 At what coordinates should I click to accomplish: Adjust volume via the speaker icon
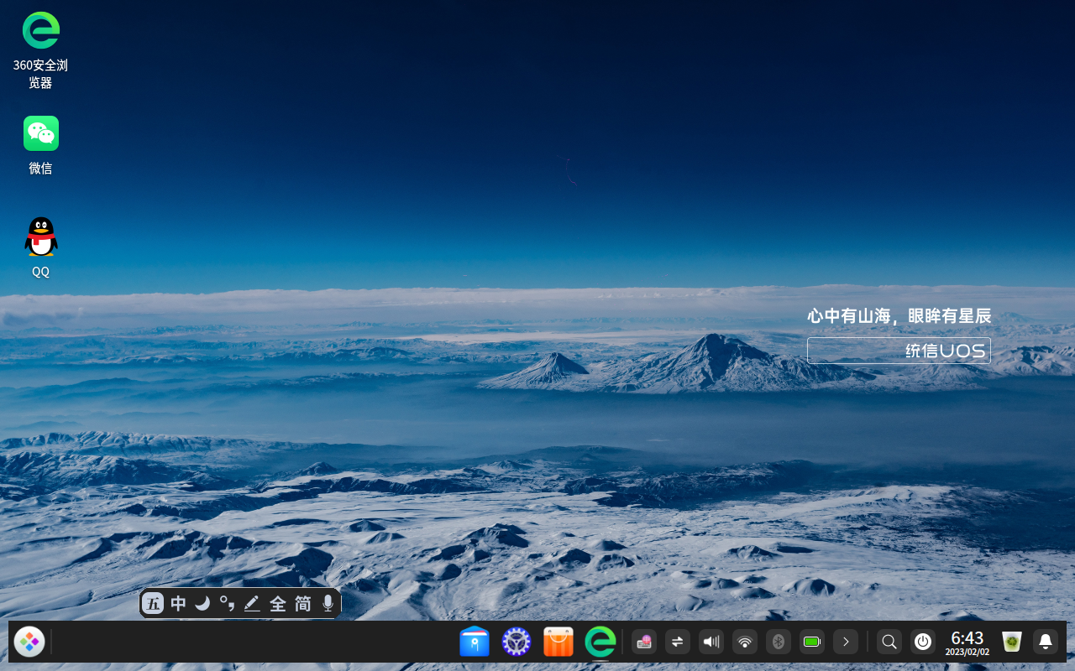coord(711,641)
